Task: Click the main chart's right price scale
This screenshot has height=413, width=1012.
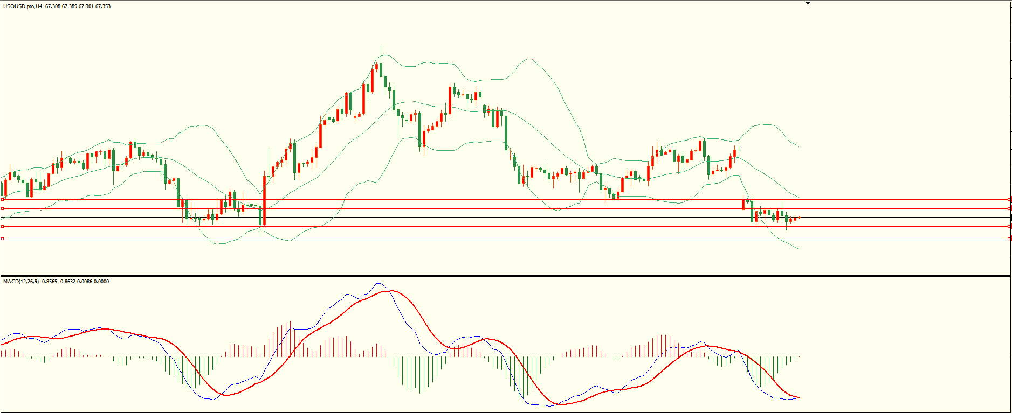Action: point(1011,135)
